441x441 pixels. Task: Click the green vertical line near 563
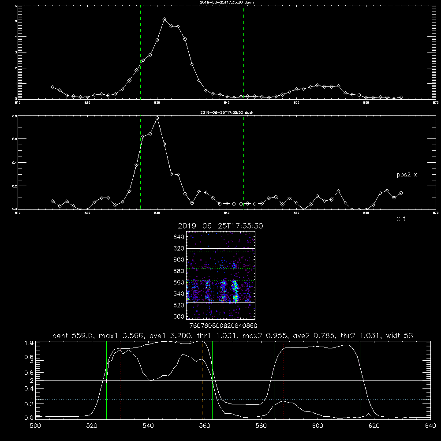(x=213, y=380)
